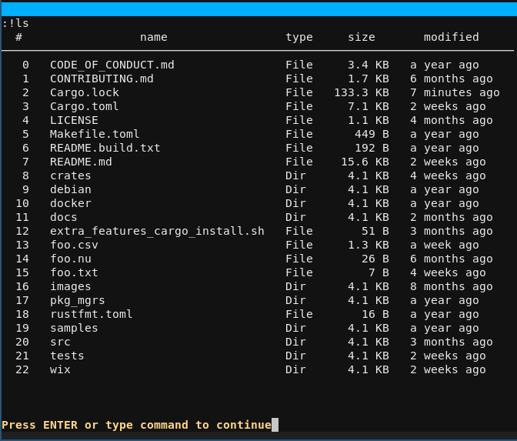The height and width of the screenshot is (441, 517).
Task: Click the images directory name
Action: (71, 286)
